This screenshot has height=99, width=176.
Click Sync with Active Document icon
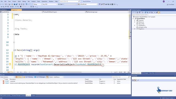[x=145, y=12]
